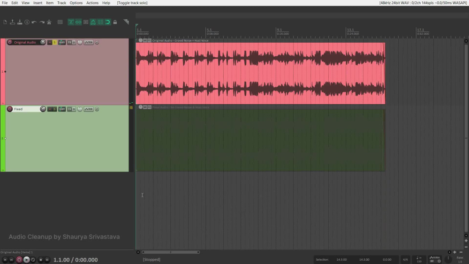Click the dim rectangular icon beside the metronome
Image resolution: width=469 pixels, height=264 pixels.
[x=60, y=22]
